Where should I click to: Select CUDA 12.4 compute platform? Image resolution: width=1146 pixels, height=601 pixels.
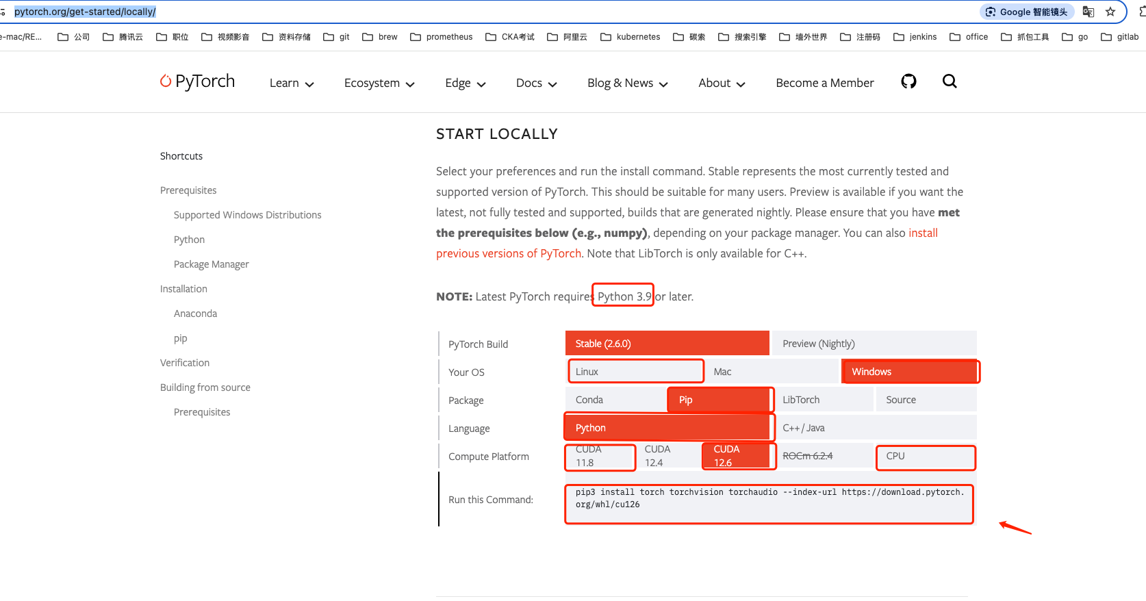668,456
